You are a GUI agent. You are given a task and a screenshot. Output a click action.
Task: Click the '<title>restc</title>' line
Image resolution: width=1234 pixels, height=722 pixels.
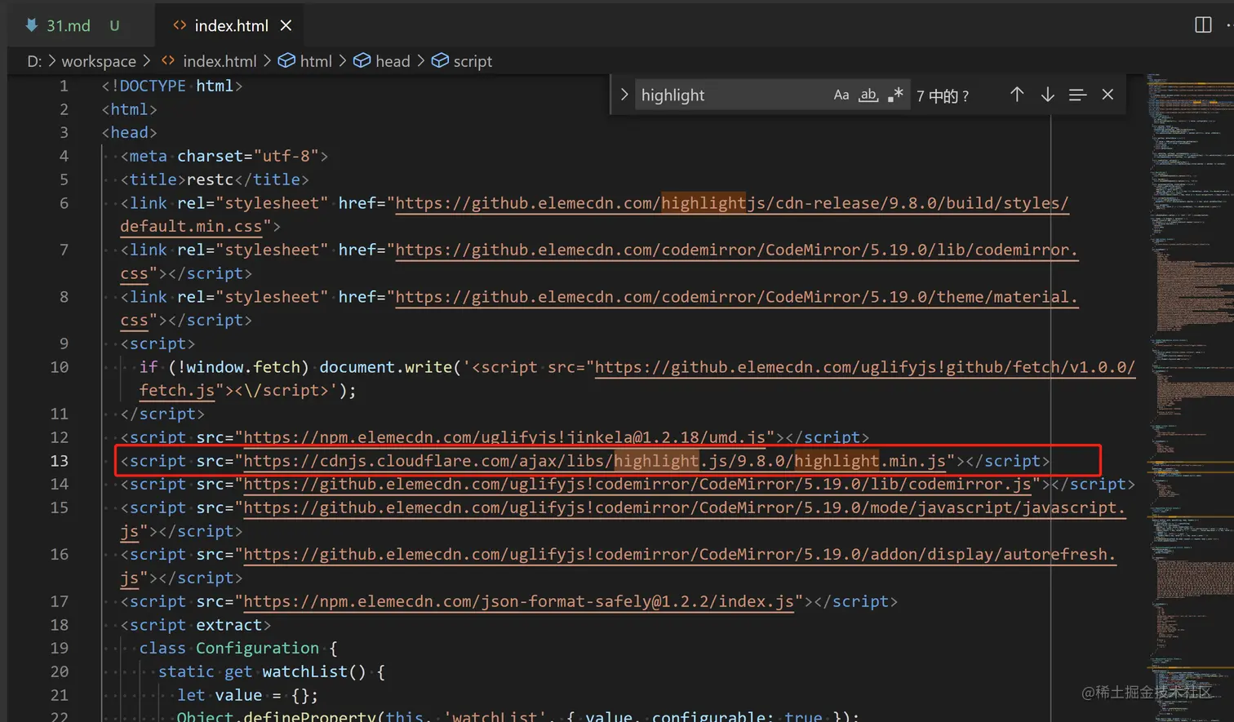[215, 179]
